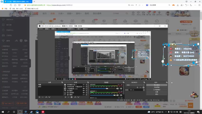Open OBS 查看 menu
Screen dimensions: 202x114
pyautogui.click(x=54, y=29)
